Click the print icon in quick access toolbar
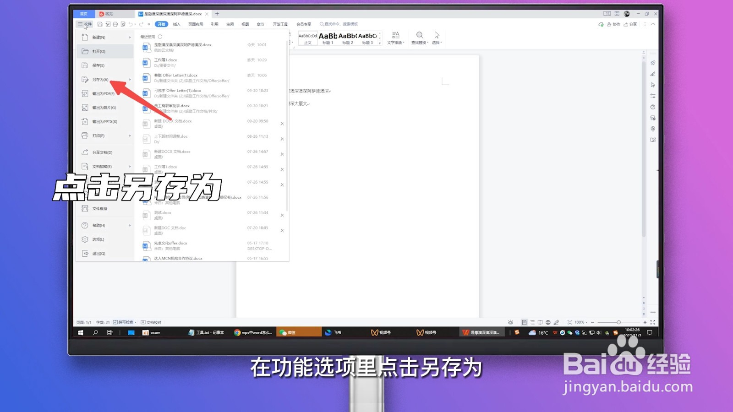Image resolution: width=733 pixels, height=412 pixels. pos(115,24)
